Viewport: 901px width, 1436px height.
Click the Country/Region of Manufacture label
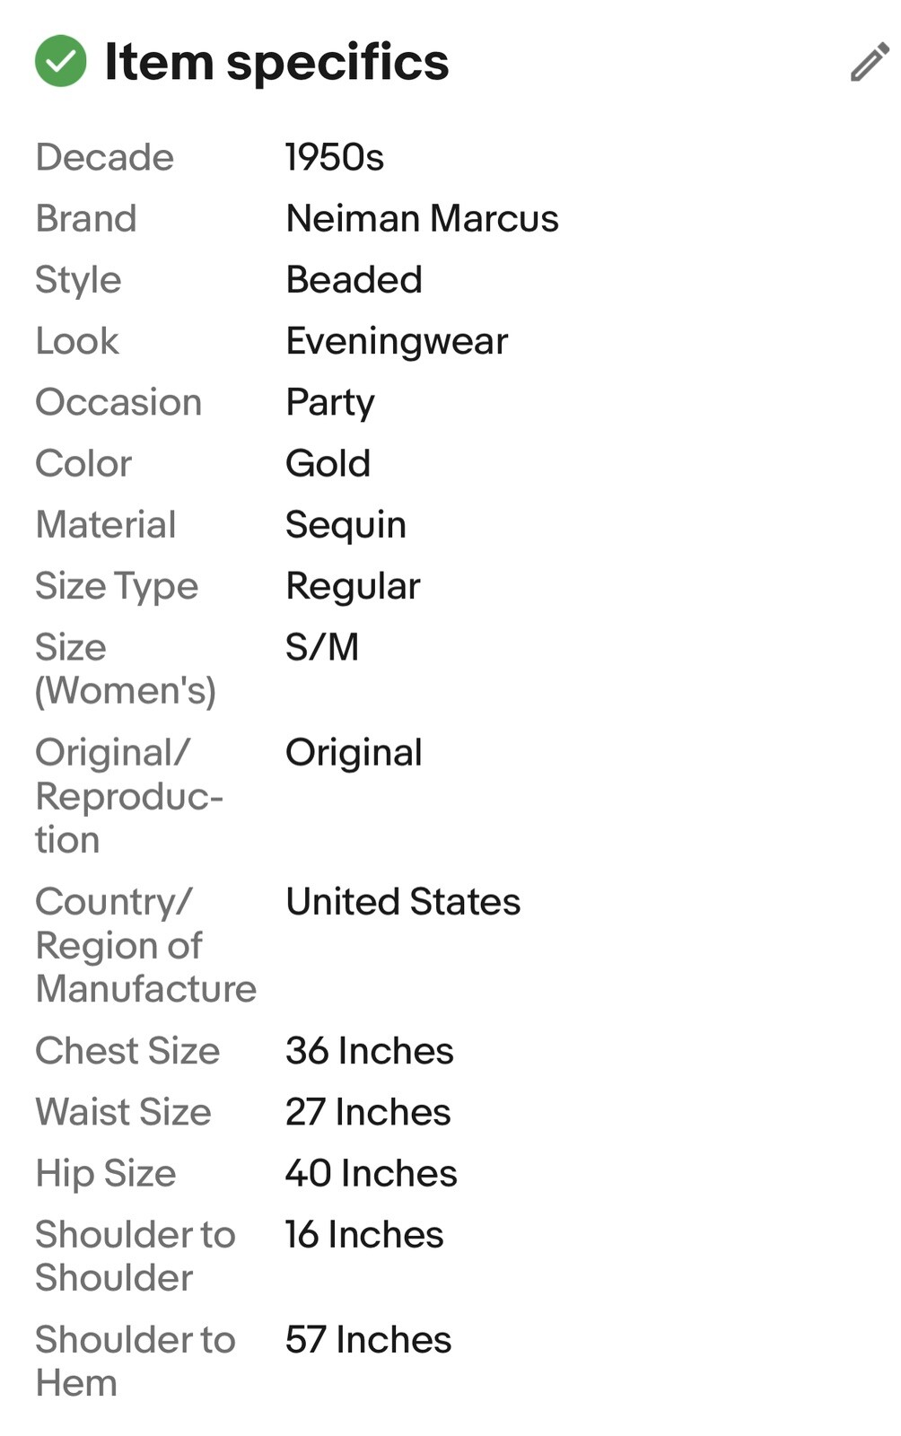[x=146, y=945]
